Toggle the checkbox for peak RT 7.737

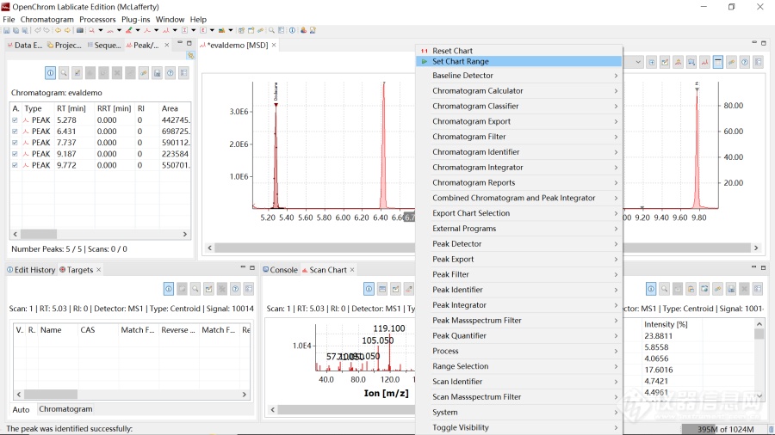click(15, 143)
